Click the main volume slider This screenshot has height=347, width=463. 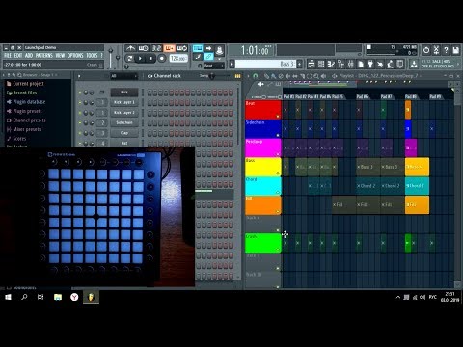point(111,57)
